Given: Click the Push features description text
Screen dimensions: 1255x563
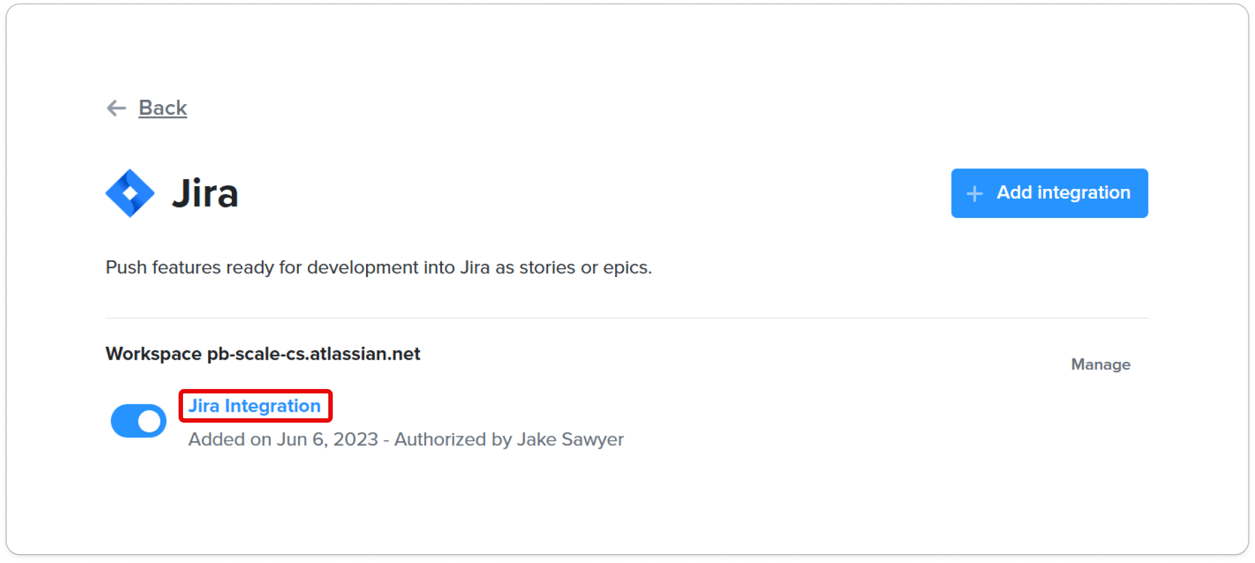Looking at the screenshot, I should tap(379, 267).
